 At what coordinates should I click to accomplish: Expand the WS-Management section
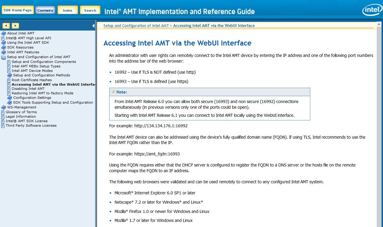coord(22,107)
